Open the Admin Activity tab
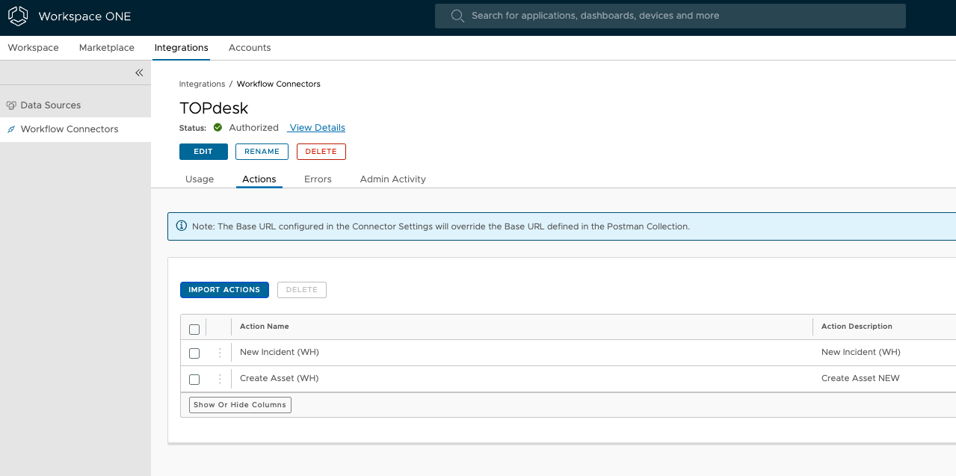956x476 pixels. point(392,179)
